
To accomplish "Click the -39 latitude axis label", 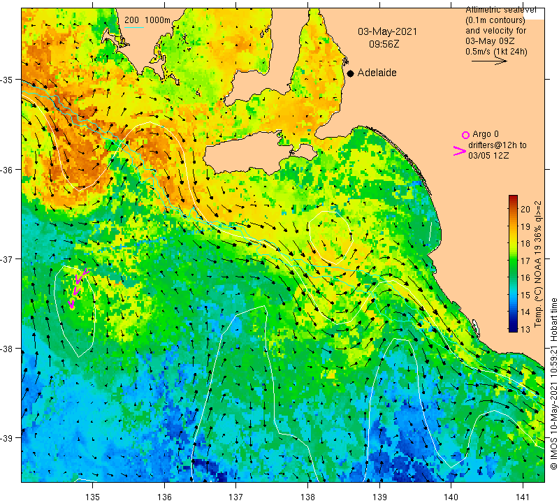I will click(x=7, y=438).
